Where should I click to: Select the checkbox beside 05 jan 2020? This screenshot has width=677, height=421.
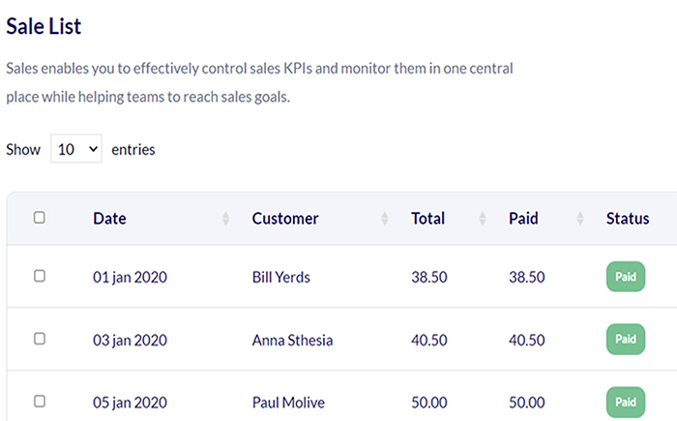pos(40,401)
